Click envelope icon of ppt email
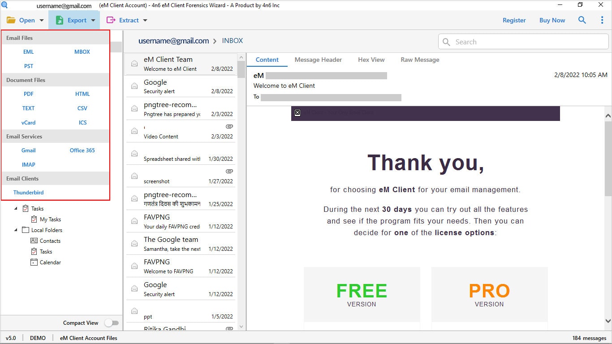 click(x=134, y=311)
